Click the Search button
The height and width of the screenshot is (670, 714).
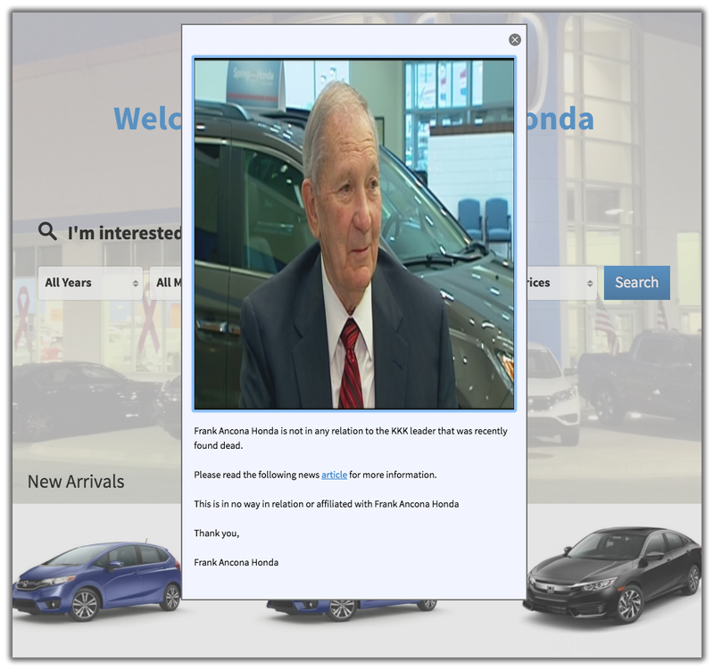tap(636, 283)
